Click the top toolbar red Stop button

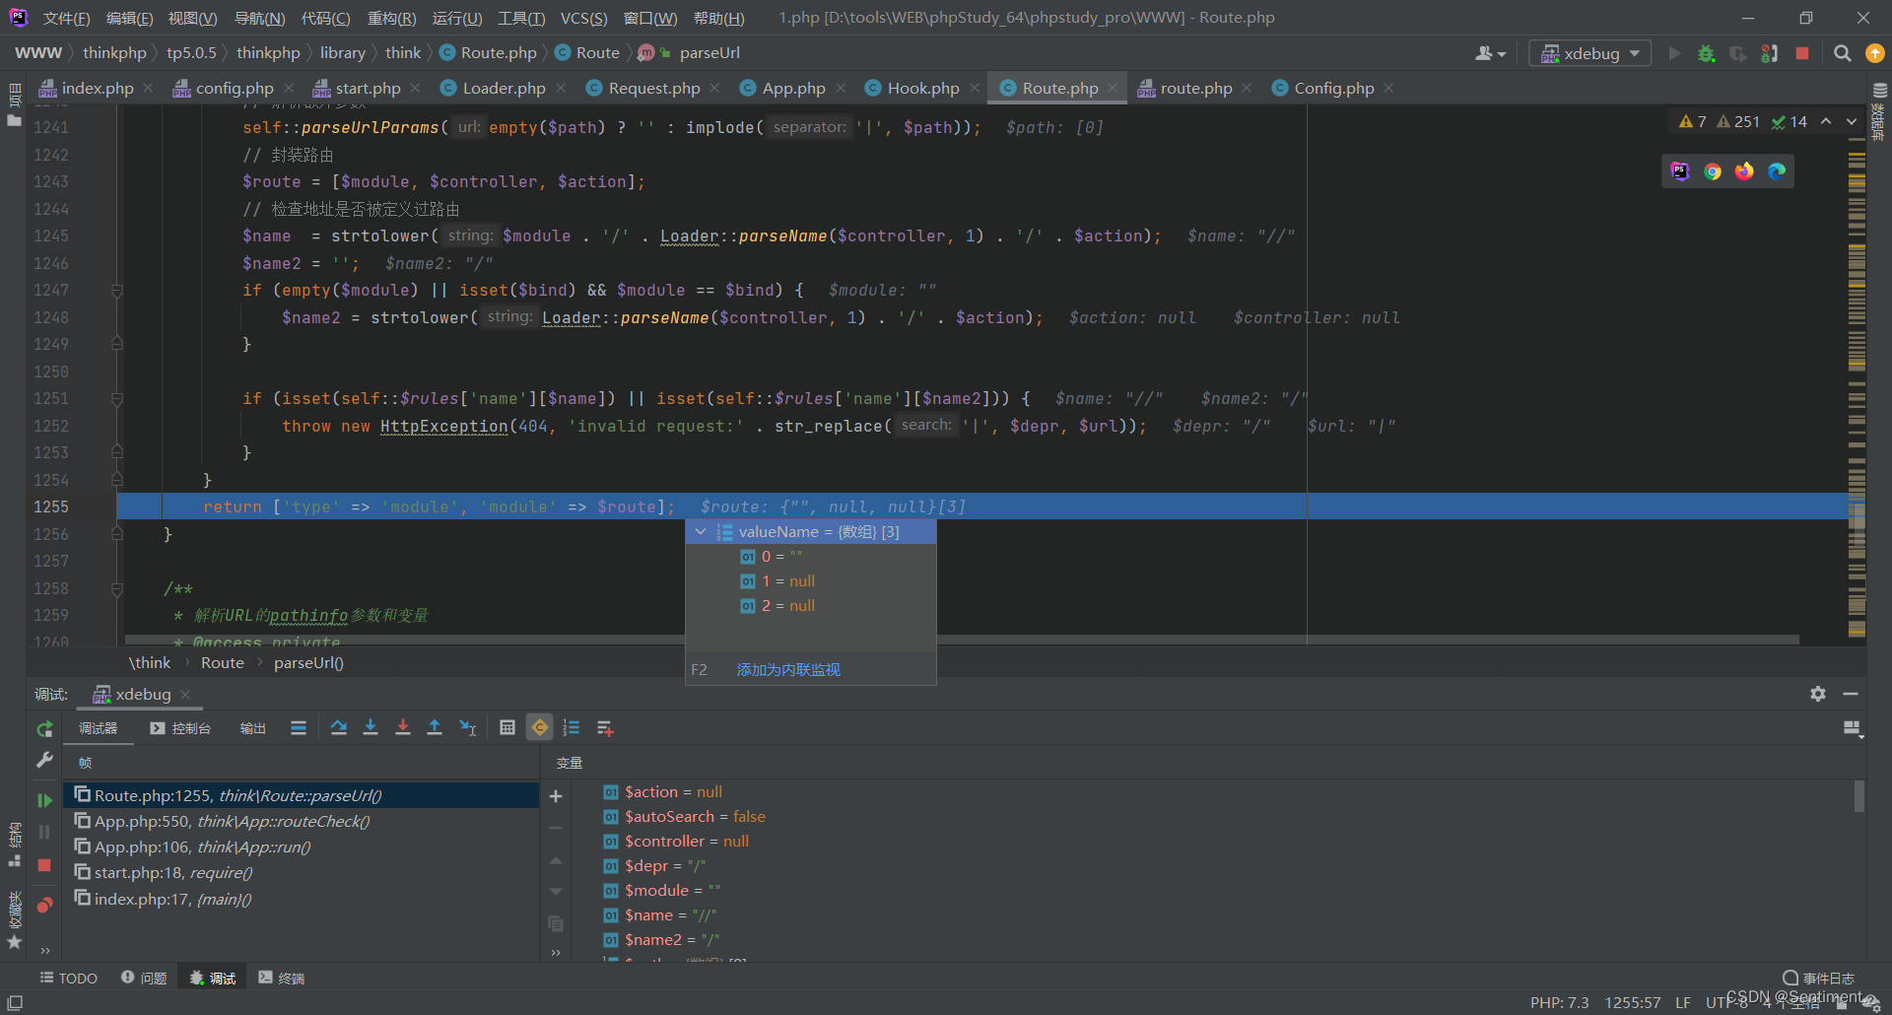click(x=1802, y=53)
